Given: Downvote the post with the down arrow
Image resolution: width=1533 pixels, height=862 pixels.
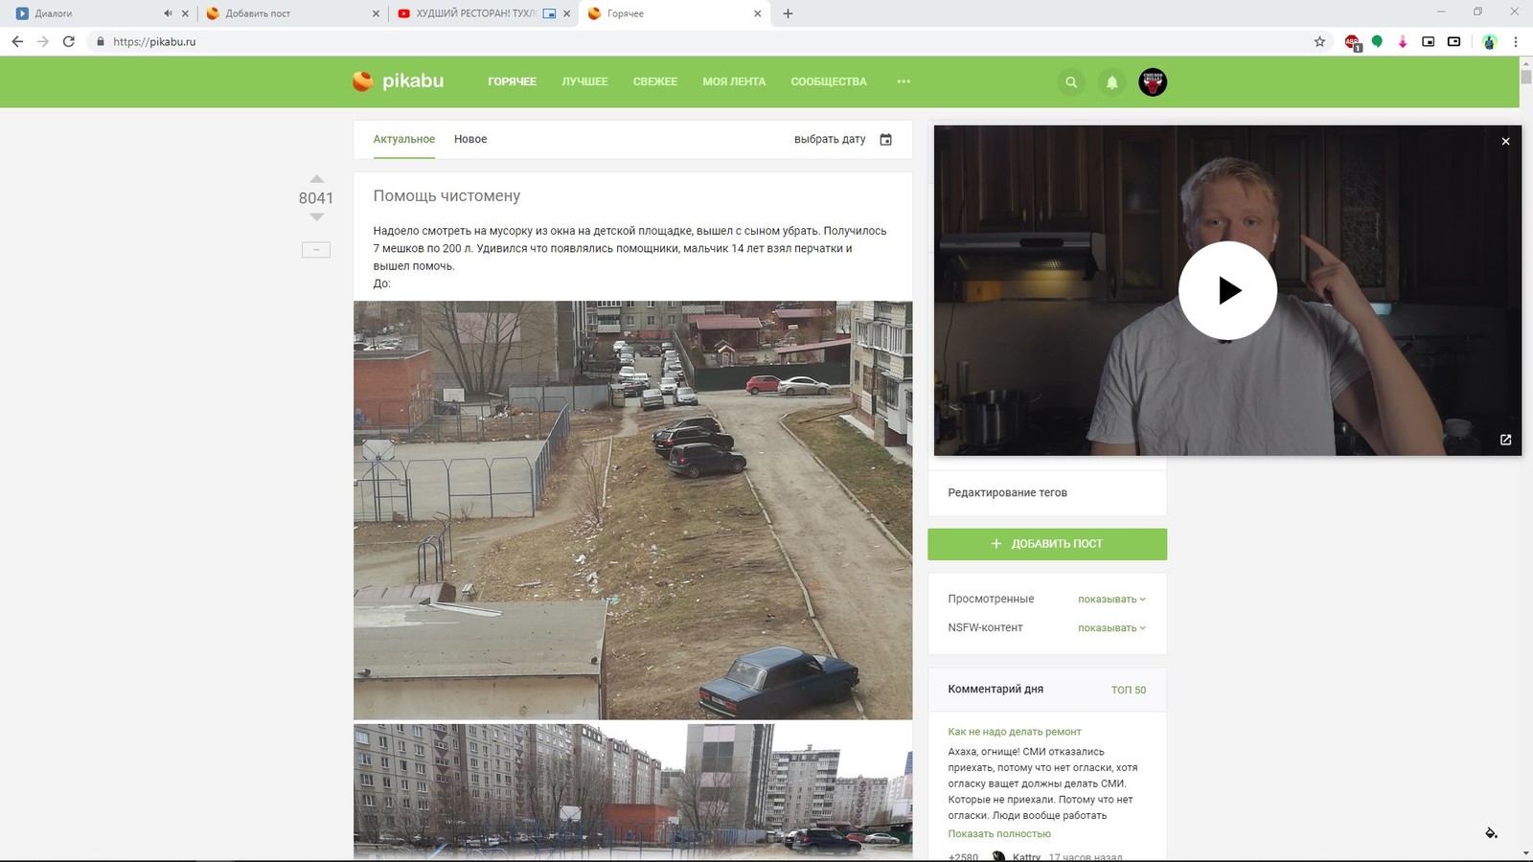Looking at the screenshot, I should (316, 217).
